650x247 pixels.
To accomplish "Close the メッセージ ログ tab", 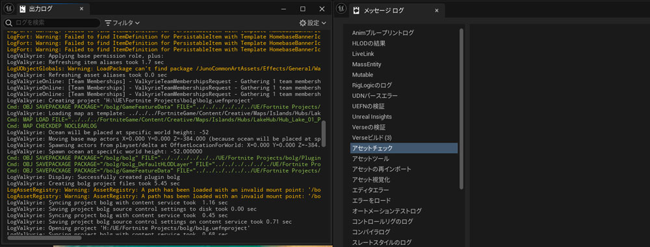I will [437, 10].
